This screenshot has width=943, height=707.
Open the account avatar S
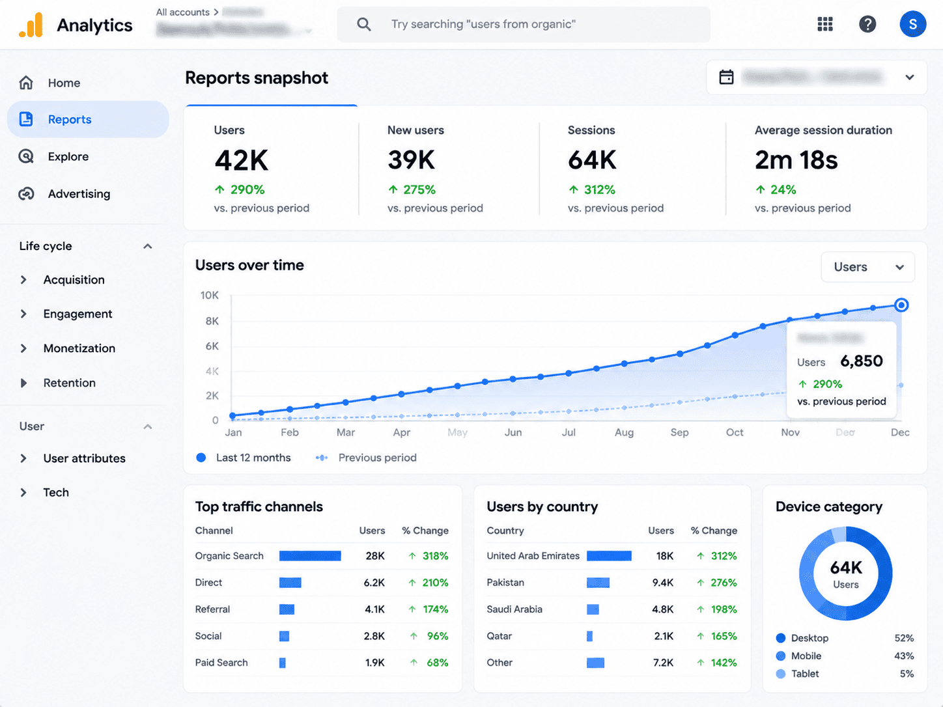point(913,24)
